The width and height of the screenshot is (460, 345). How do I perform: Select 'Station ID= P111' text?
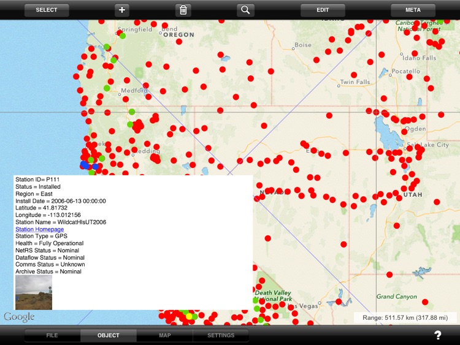[x=37, y=180]
